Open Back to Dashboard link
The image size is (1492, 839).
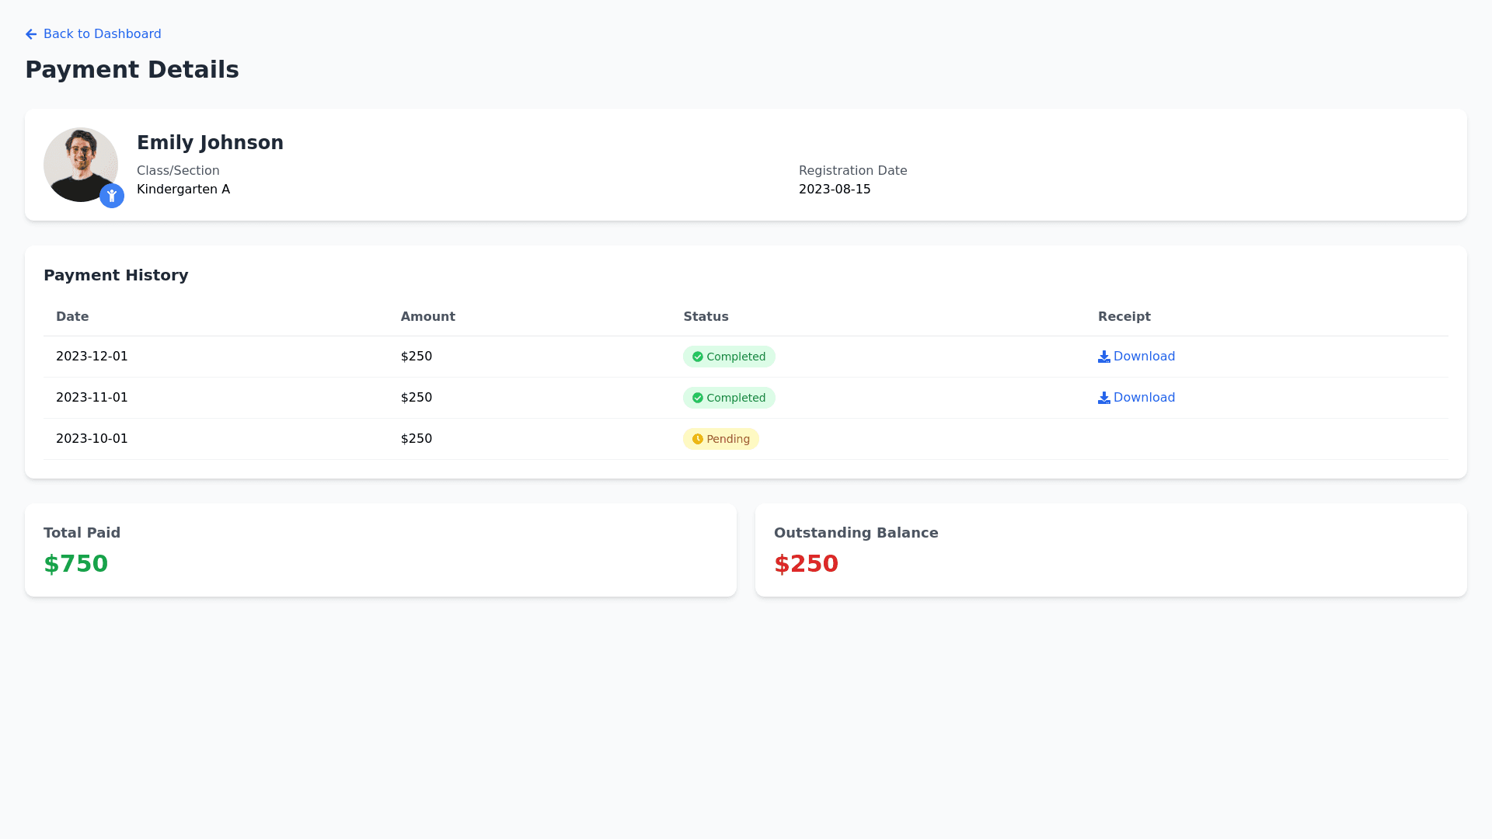point(102,34)
